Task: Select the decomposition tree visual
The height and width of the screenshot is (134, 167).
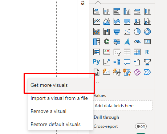Action: click(117, 62)
